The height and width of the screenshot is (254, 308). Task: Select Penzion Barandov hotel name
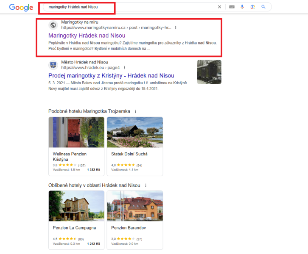(x=129, y=228)
